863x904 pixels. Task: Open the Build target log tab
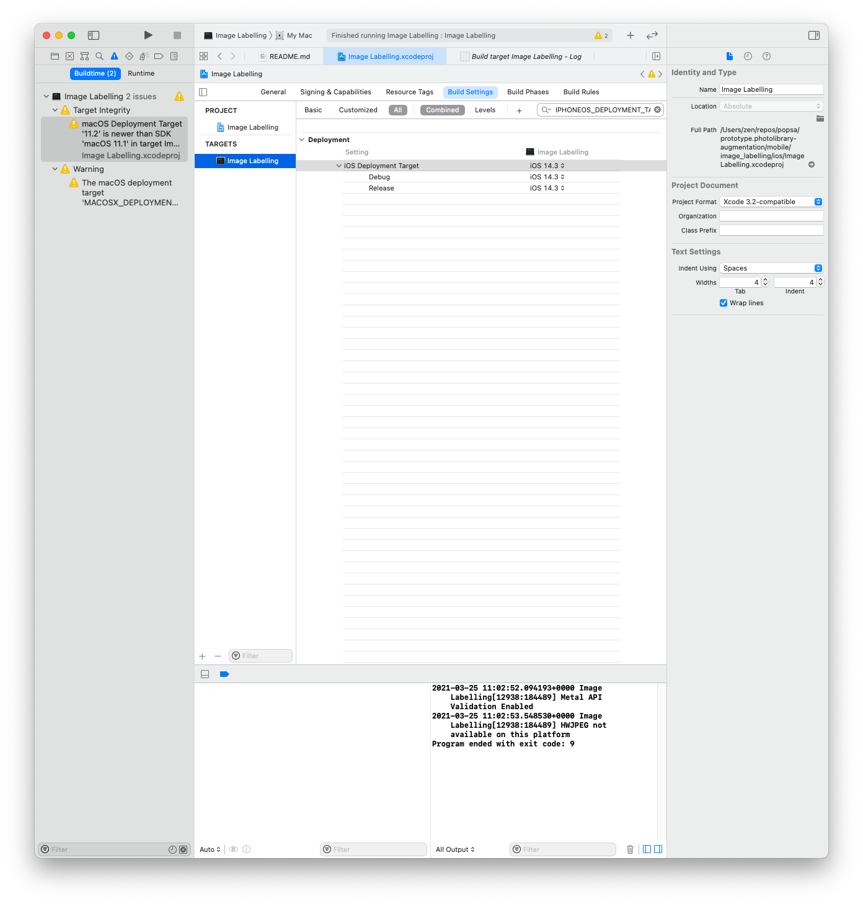pos(521,56)
